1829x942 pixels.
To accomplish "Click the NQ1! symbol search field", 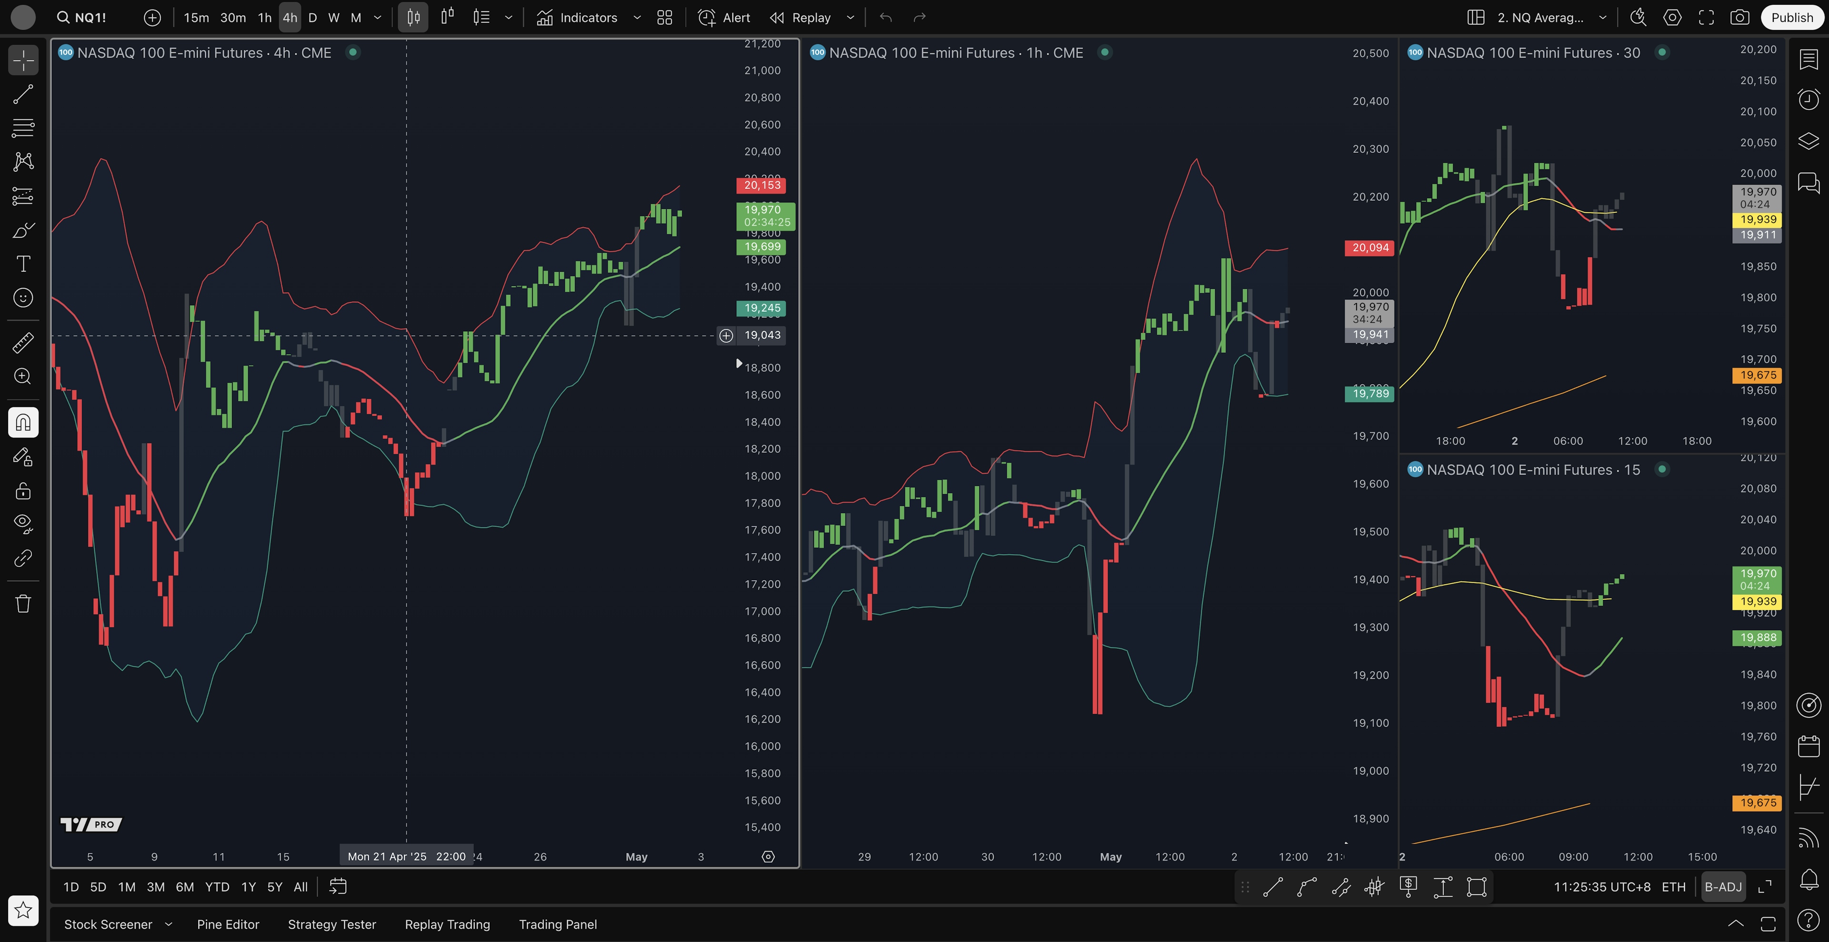I will (x=90, y=18).
